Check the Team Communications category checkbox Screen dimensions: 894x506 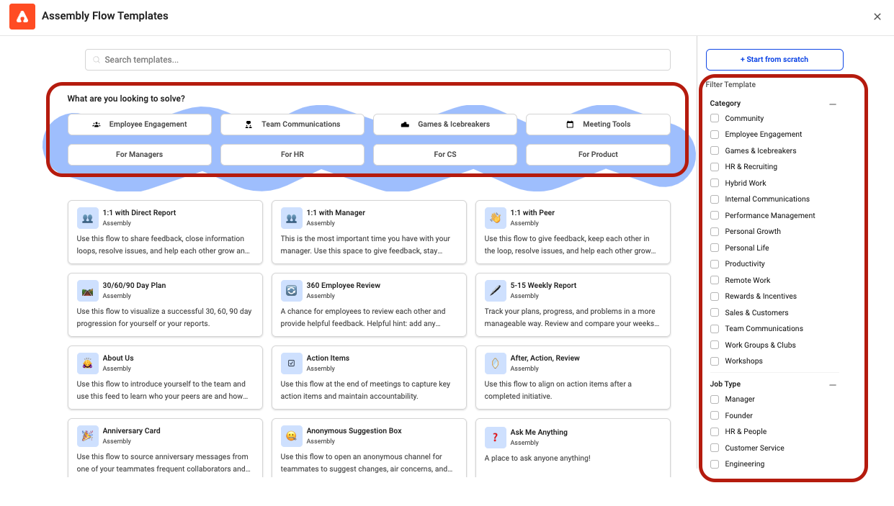pyautogui.click(x=715, y=329)
